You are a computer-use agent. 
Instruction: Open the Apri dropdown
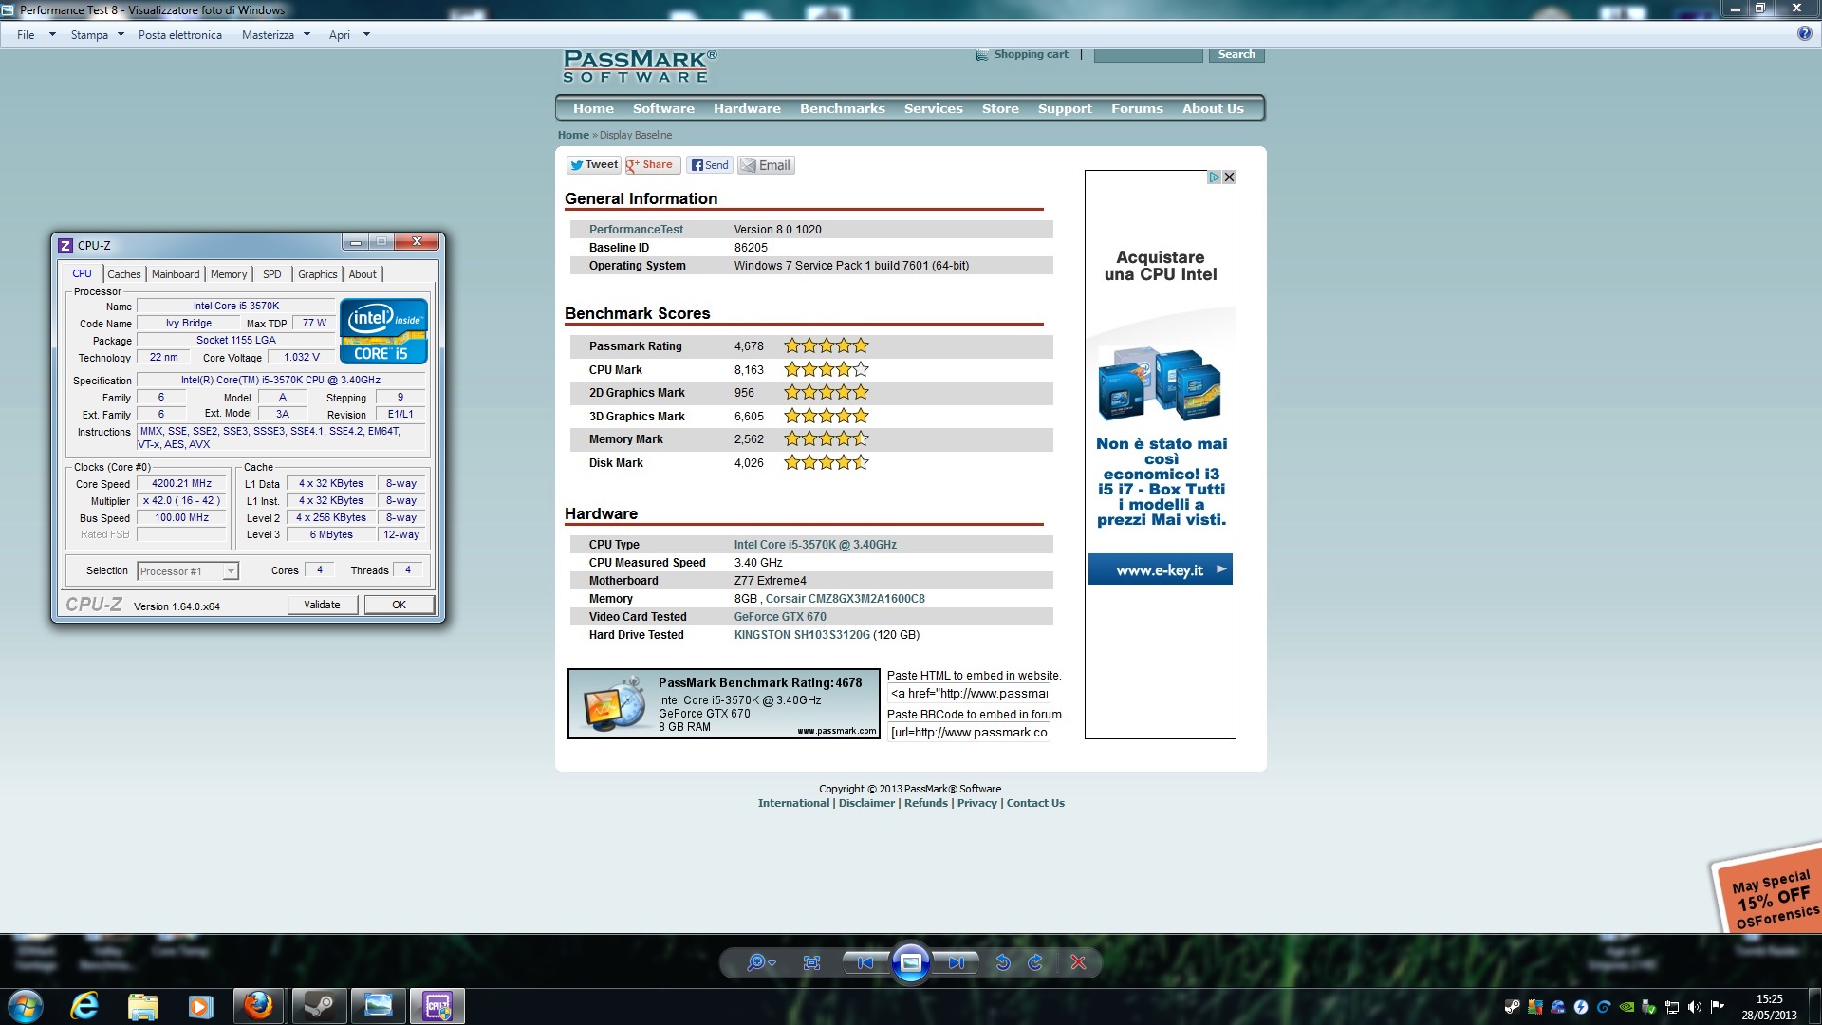coord(348,35)
